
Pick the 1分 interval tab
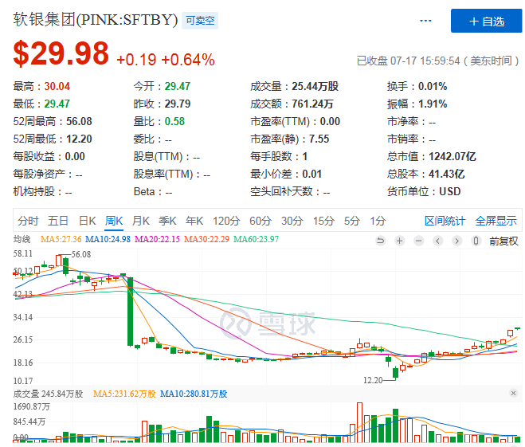(x=377, y=221)
